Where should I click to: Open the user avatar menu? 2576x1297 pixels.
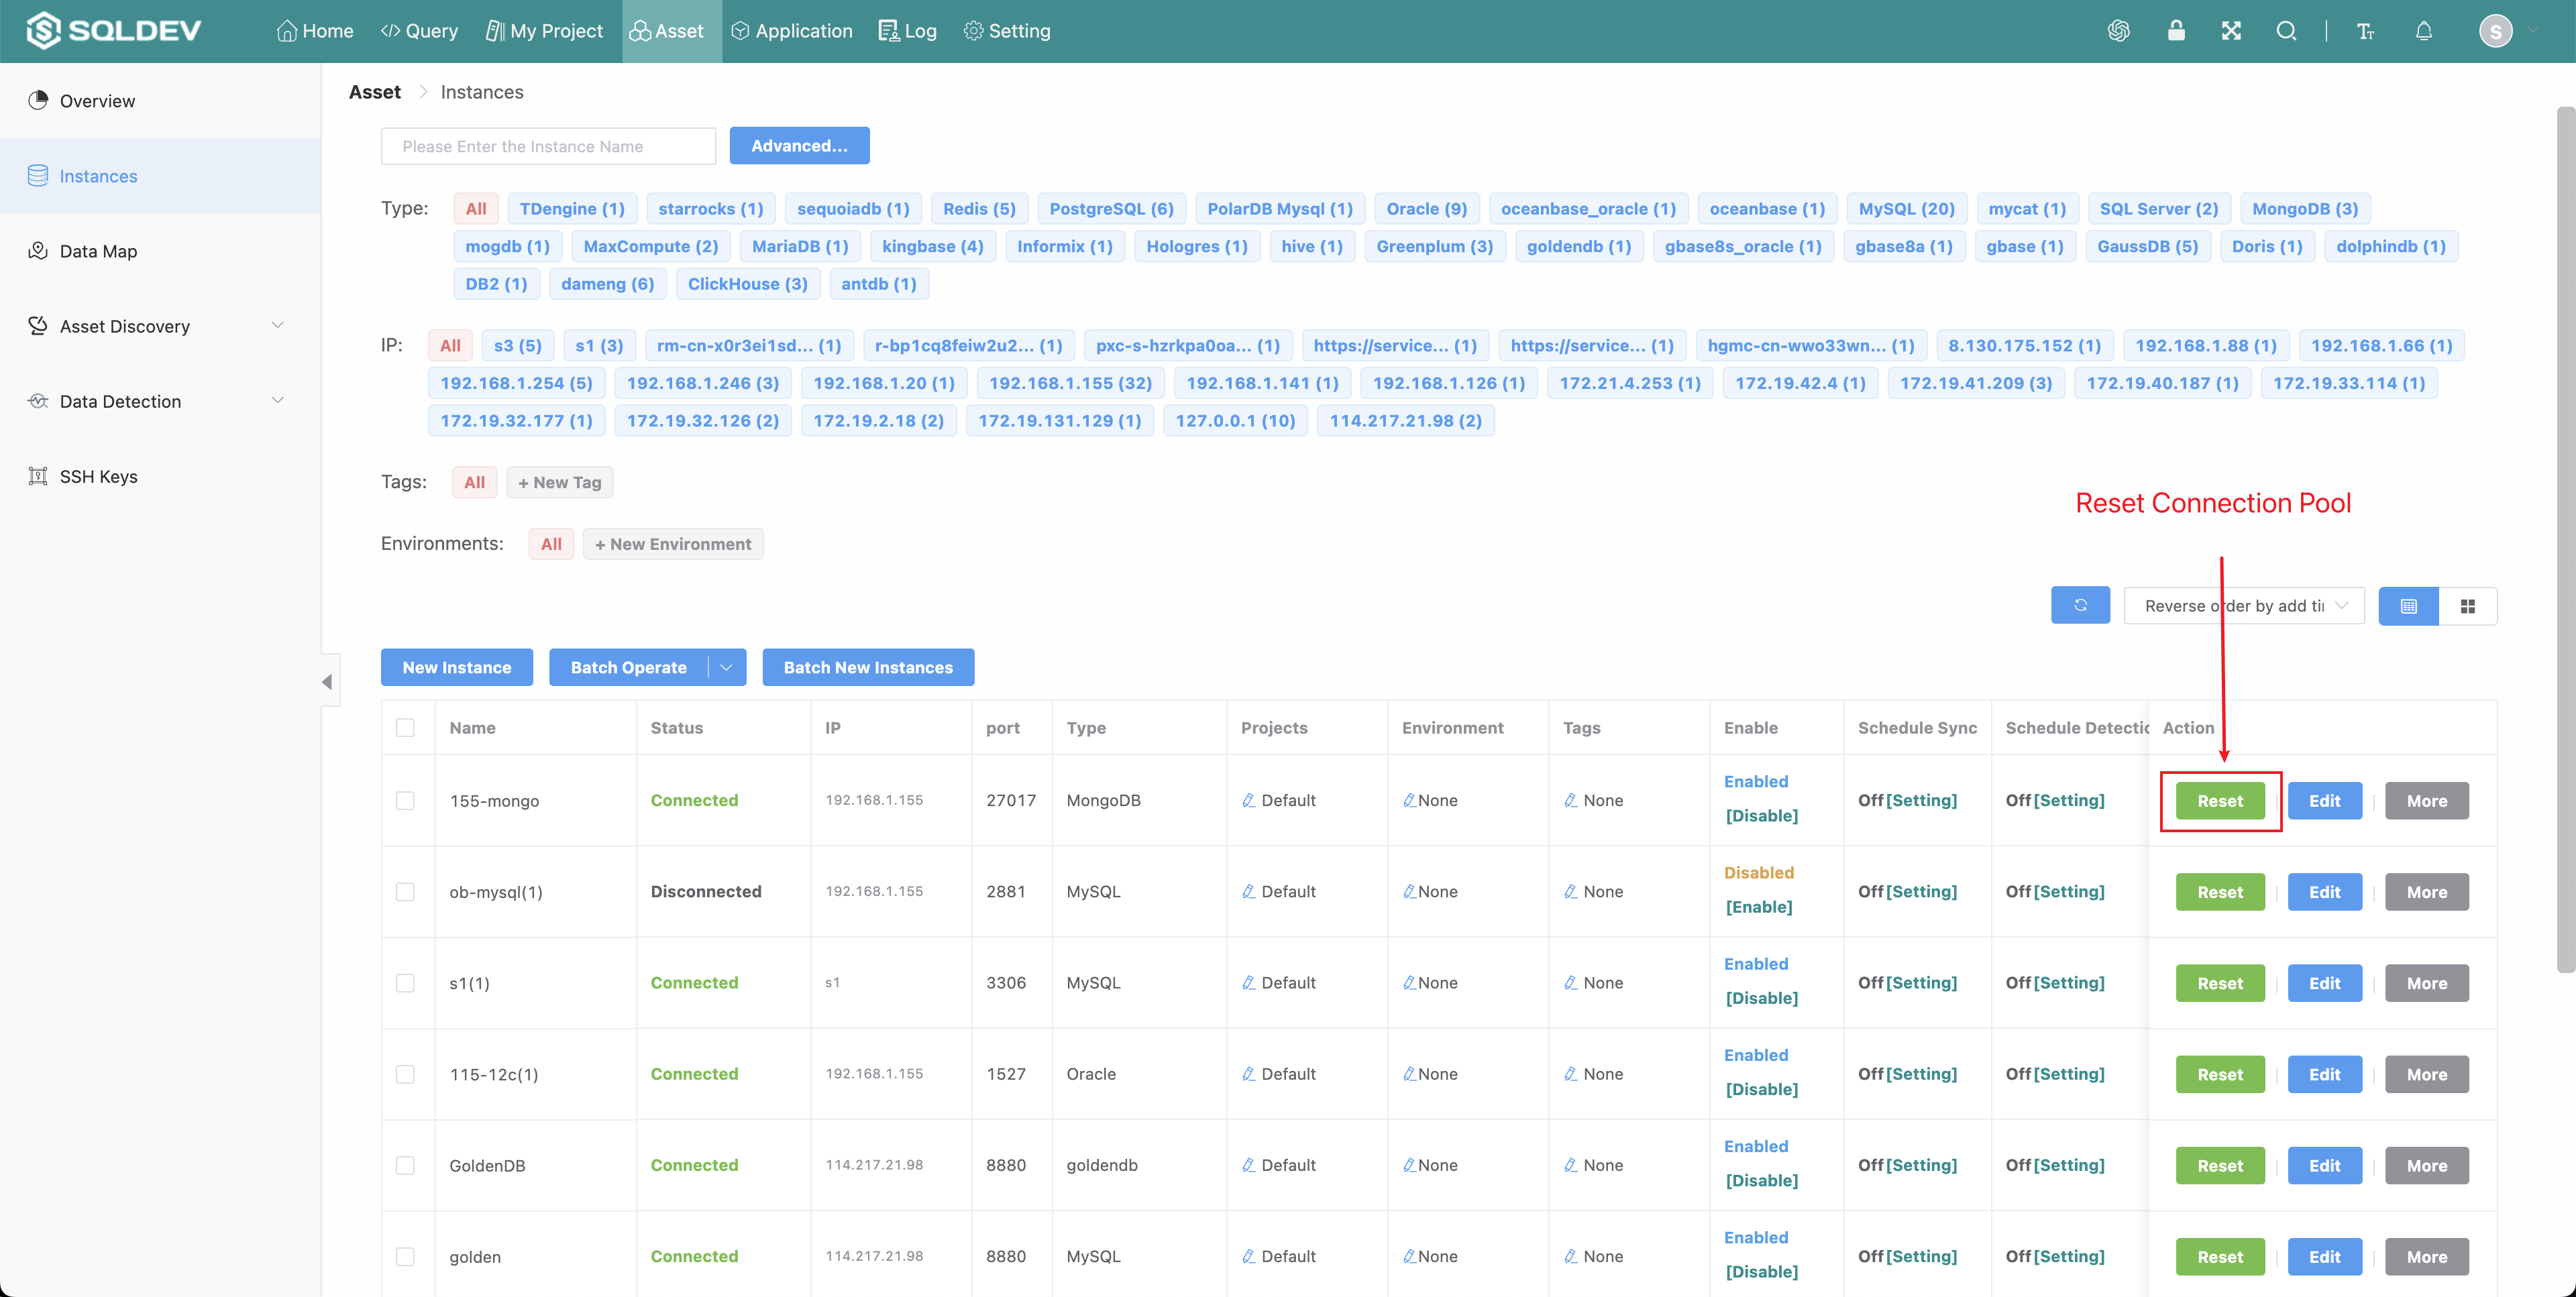[2495, 31]
